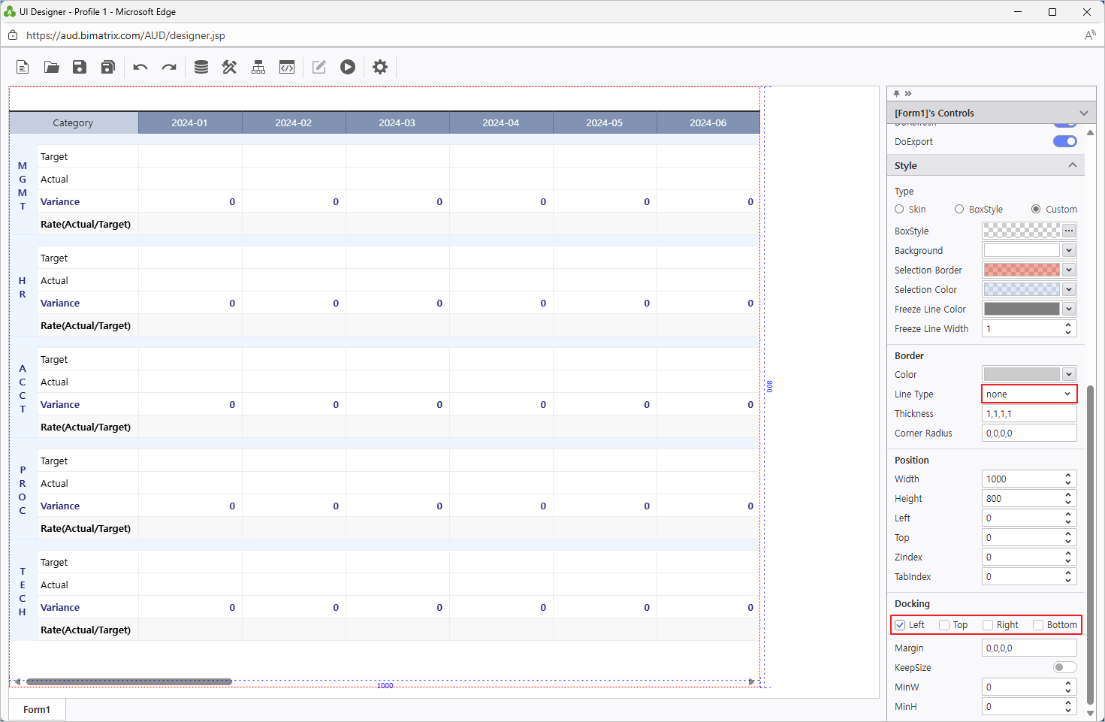Open an existing file using the folder icon
The width and height of the screenshot is (1105, 722).
point(51,67)
